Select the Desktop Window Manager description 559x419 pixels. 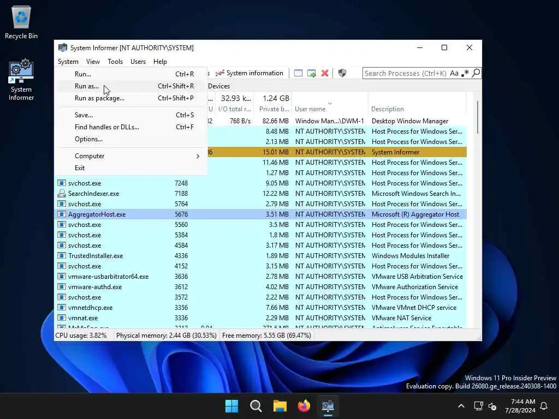tap(410, 121)
